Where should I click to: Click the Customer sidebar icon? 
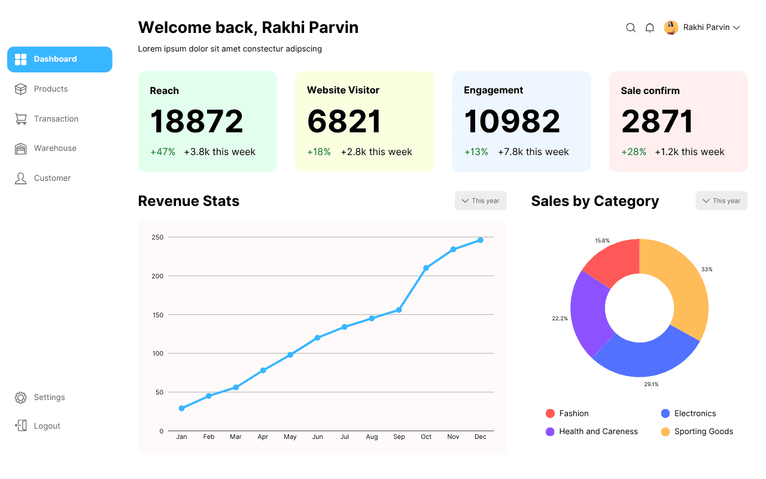(21, 178)
